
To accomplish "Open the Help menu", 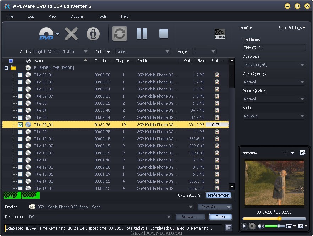I will 125,16.
